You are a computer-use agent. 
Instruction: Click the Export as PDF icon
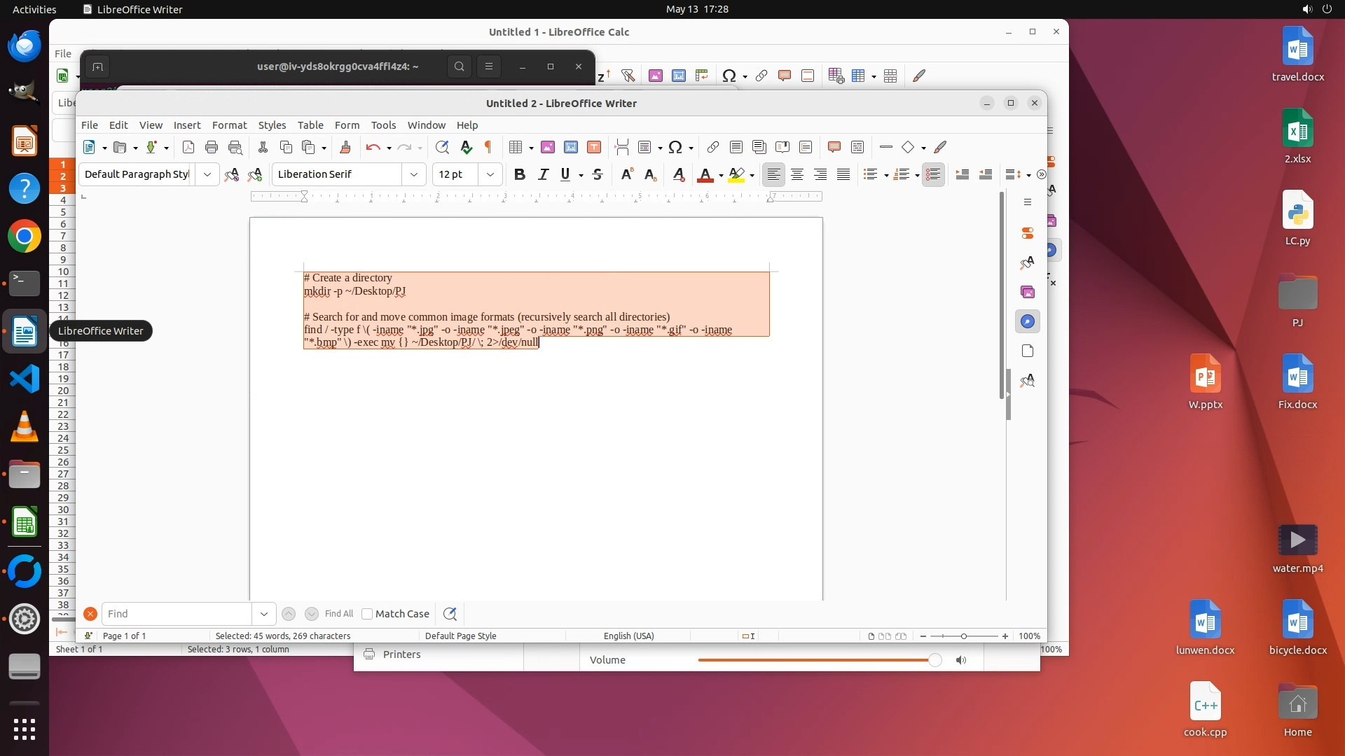[188, 147]
